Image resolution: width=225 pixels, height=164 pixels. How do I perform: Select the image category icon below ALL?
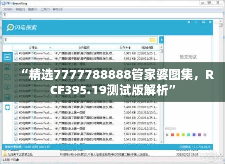7,67
